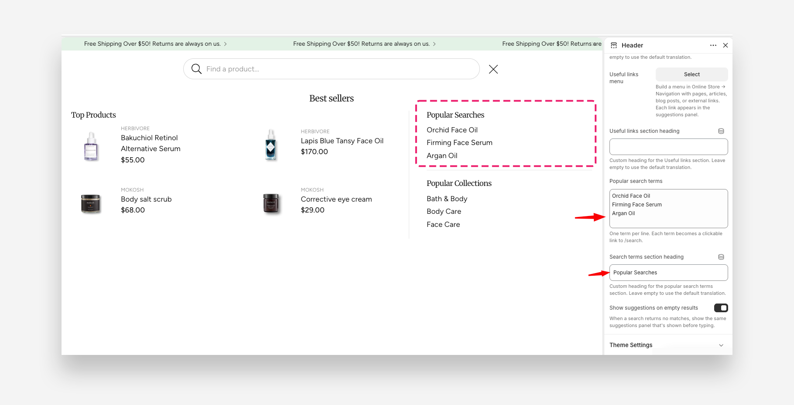Focus the Find a product search field
The height and width of the screenshot is (405, 794).
(332, 69)
